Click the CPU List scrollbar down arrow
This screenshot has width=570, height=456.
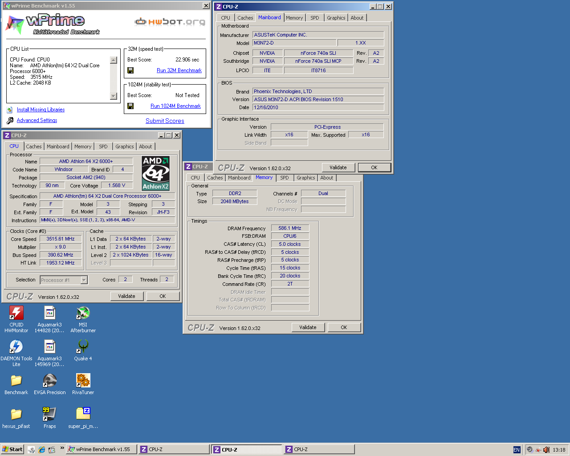point(113,96)
